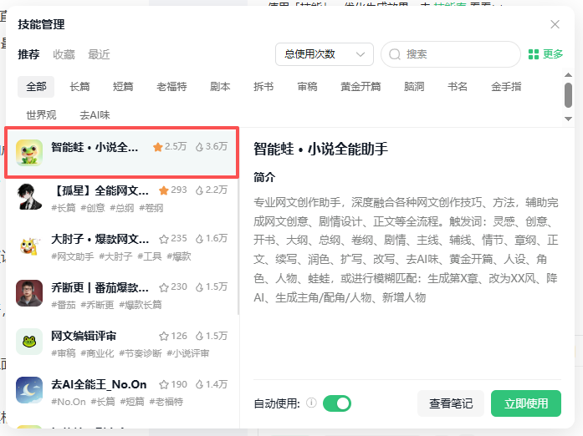Image resolution: width=583 pixels, height=436 pixels.
Task: Click the flame icon showing 3.6万
Action: (200, 147)
